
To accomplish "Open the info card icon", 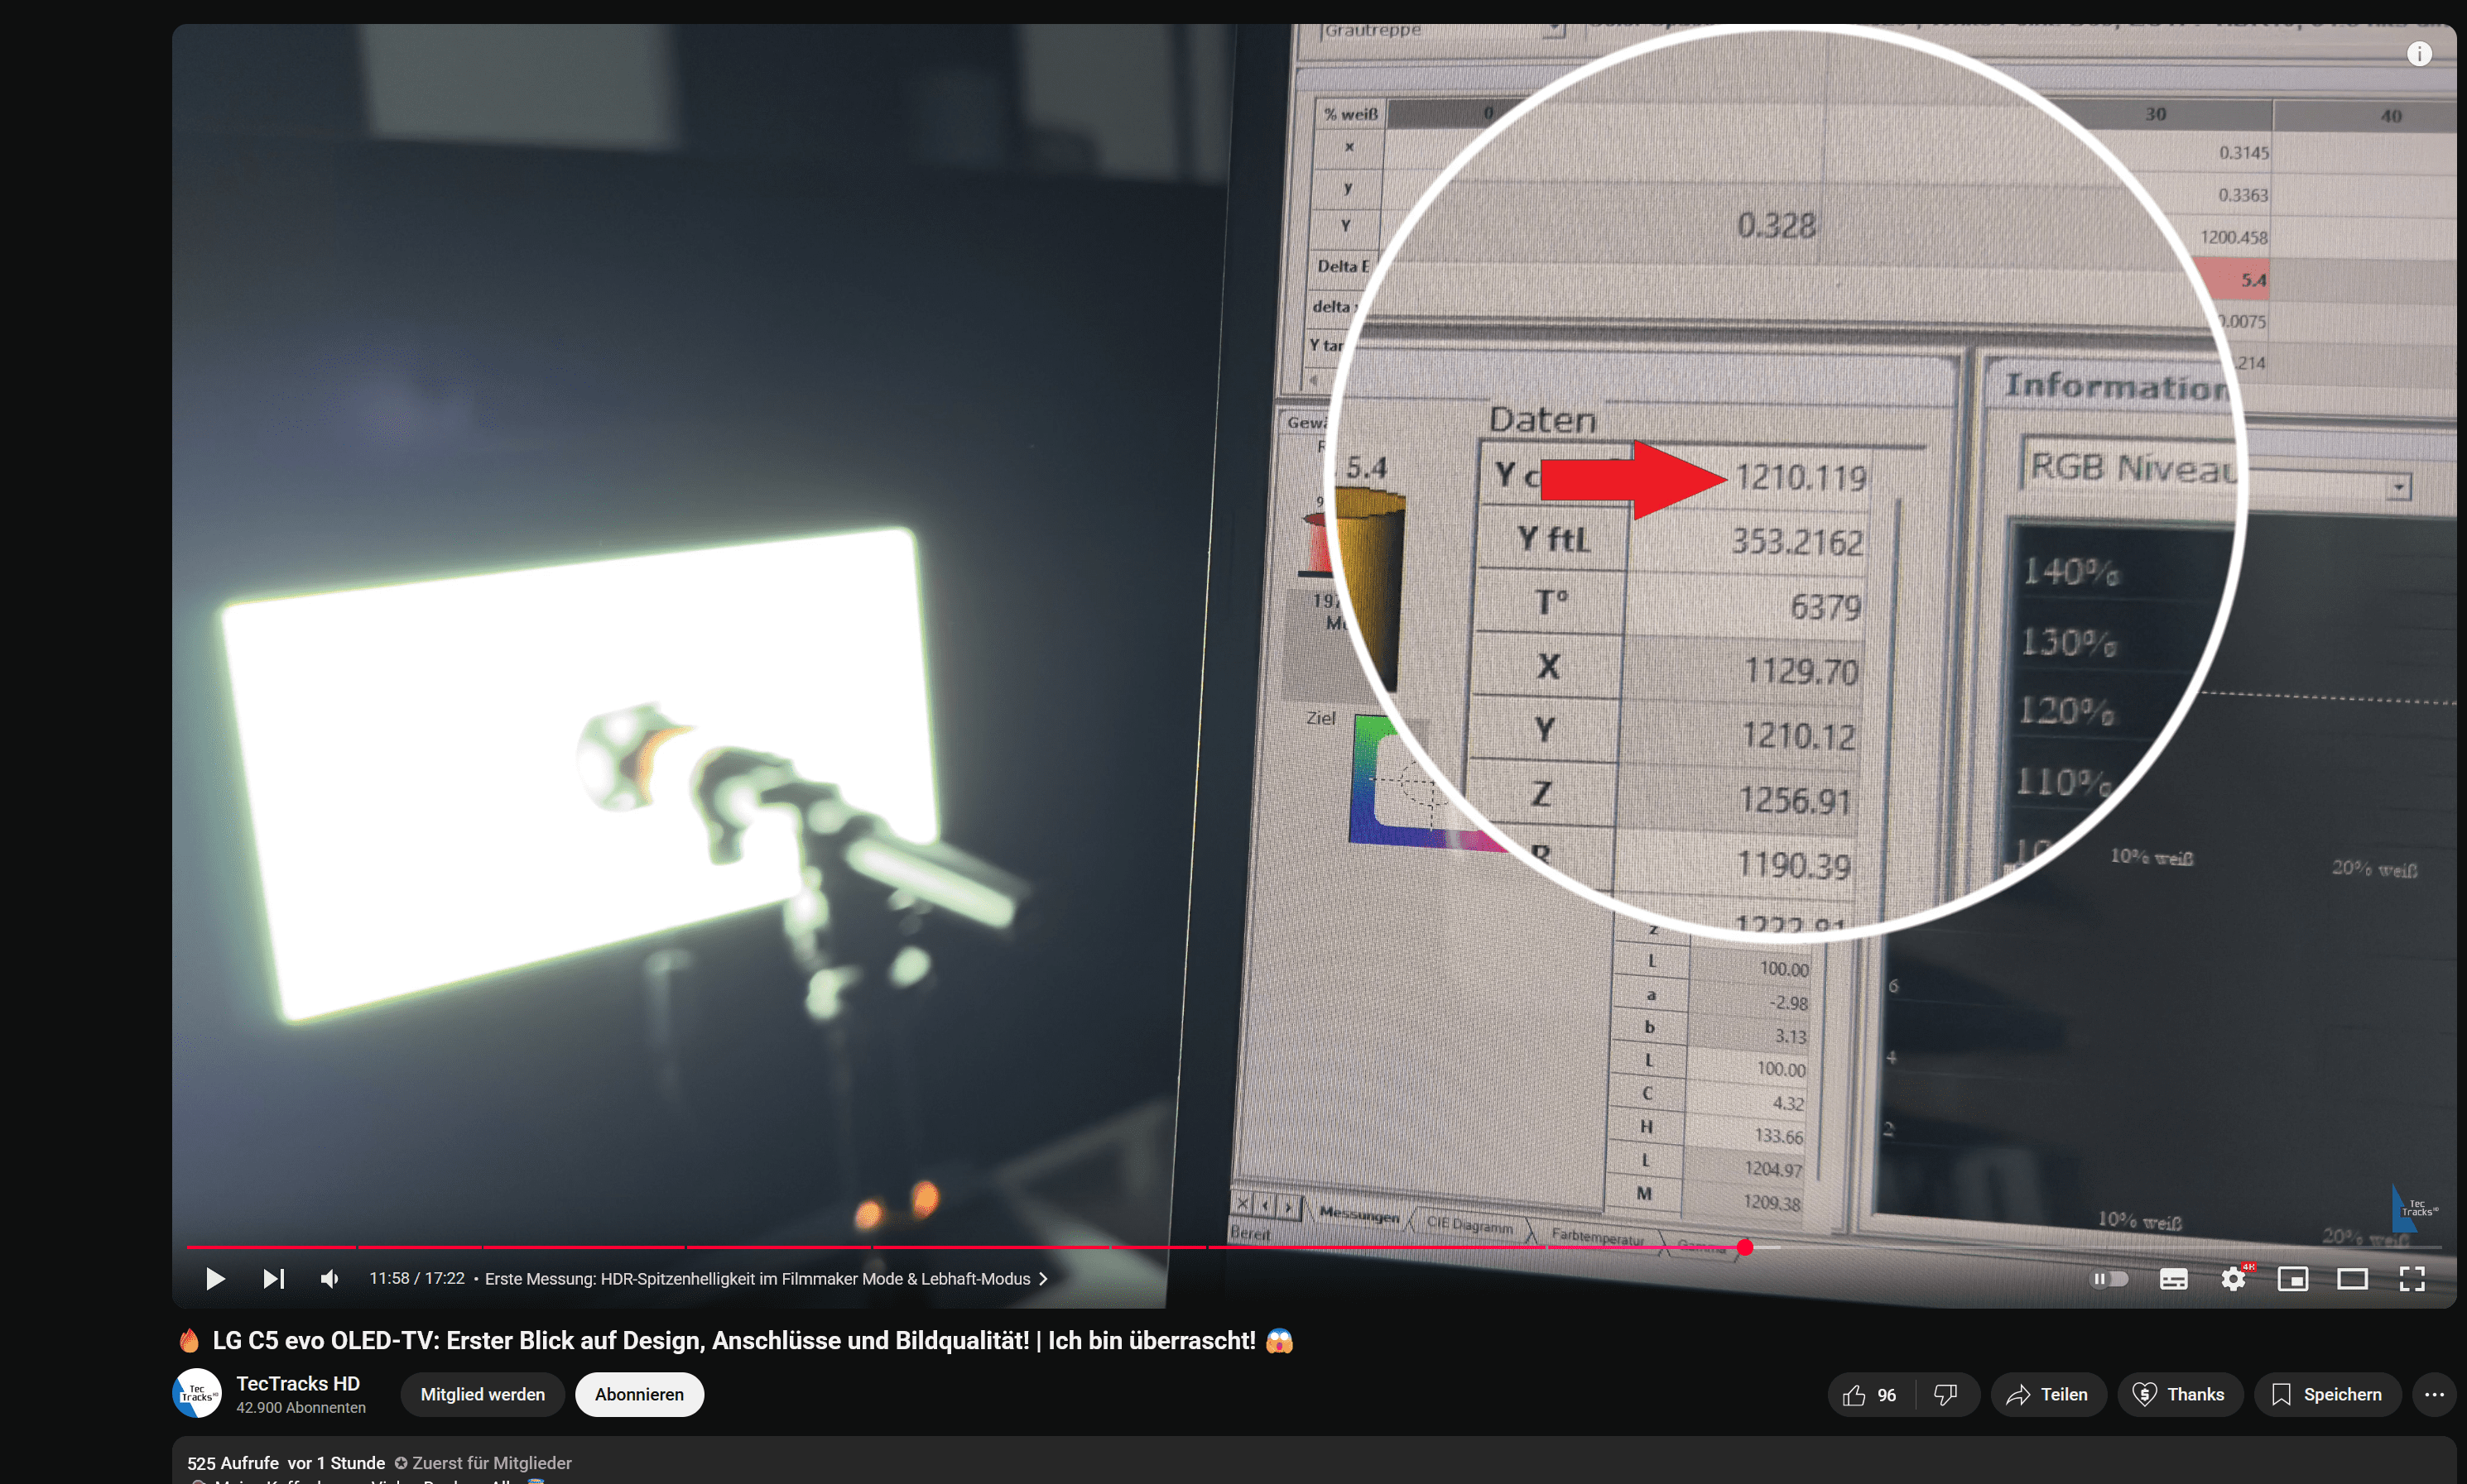I will click(x=2419, y=54).
